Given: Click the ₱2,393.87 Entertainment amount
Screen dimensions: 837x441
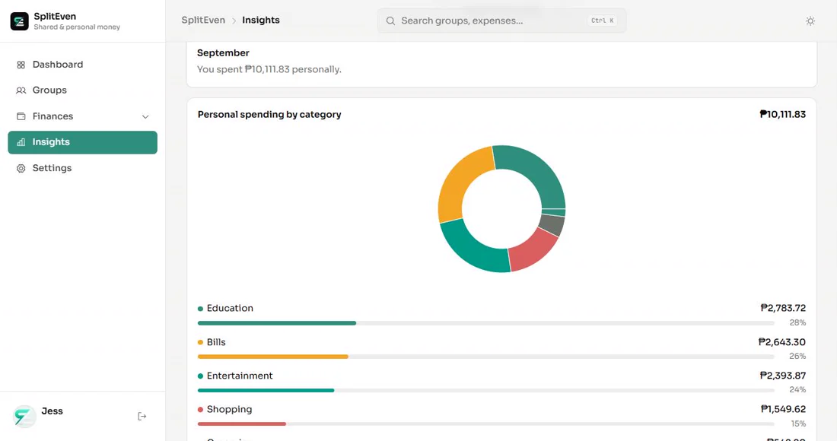Looking at the screenshot, I should (x=782, y=376).
